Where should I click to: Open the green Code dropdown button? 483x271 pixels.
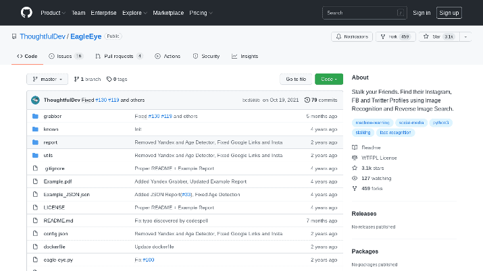329,80
